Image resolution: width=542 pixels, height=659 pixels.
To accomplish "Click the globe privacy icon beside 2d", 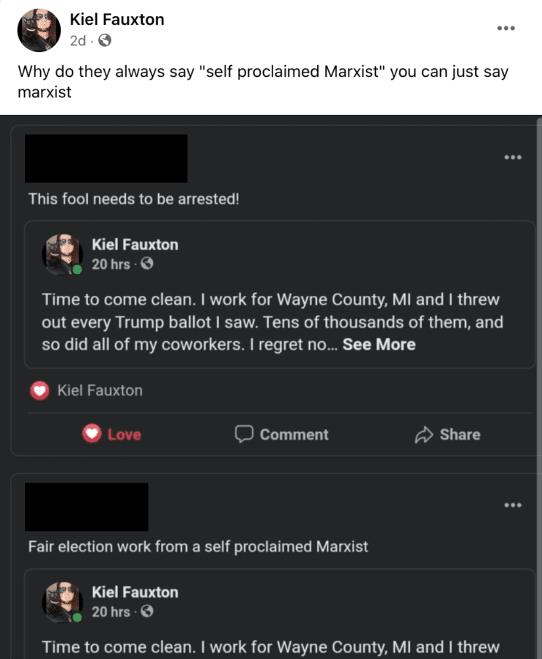I will click(105, 41).
